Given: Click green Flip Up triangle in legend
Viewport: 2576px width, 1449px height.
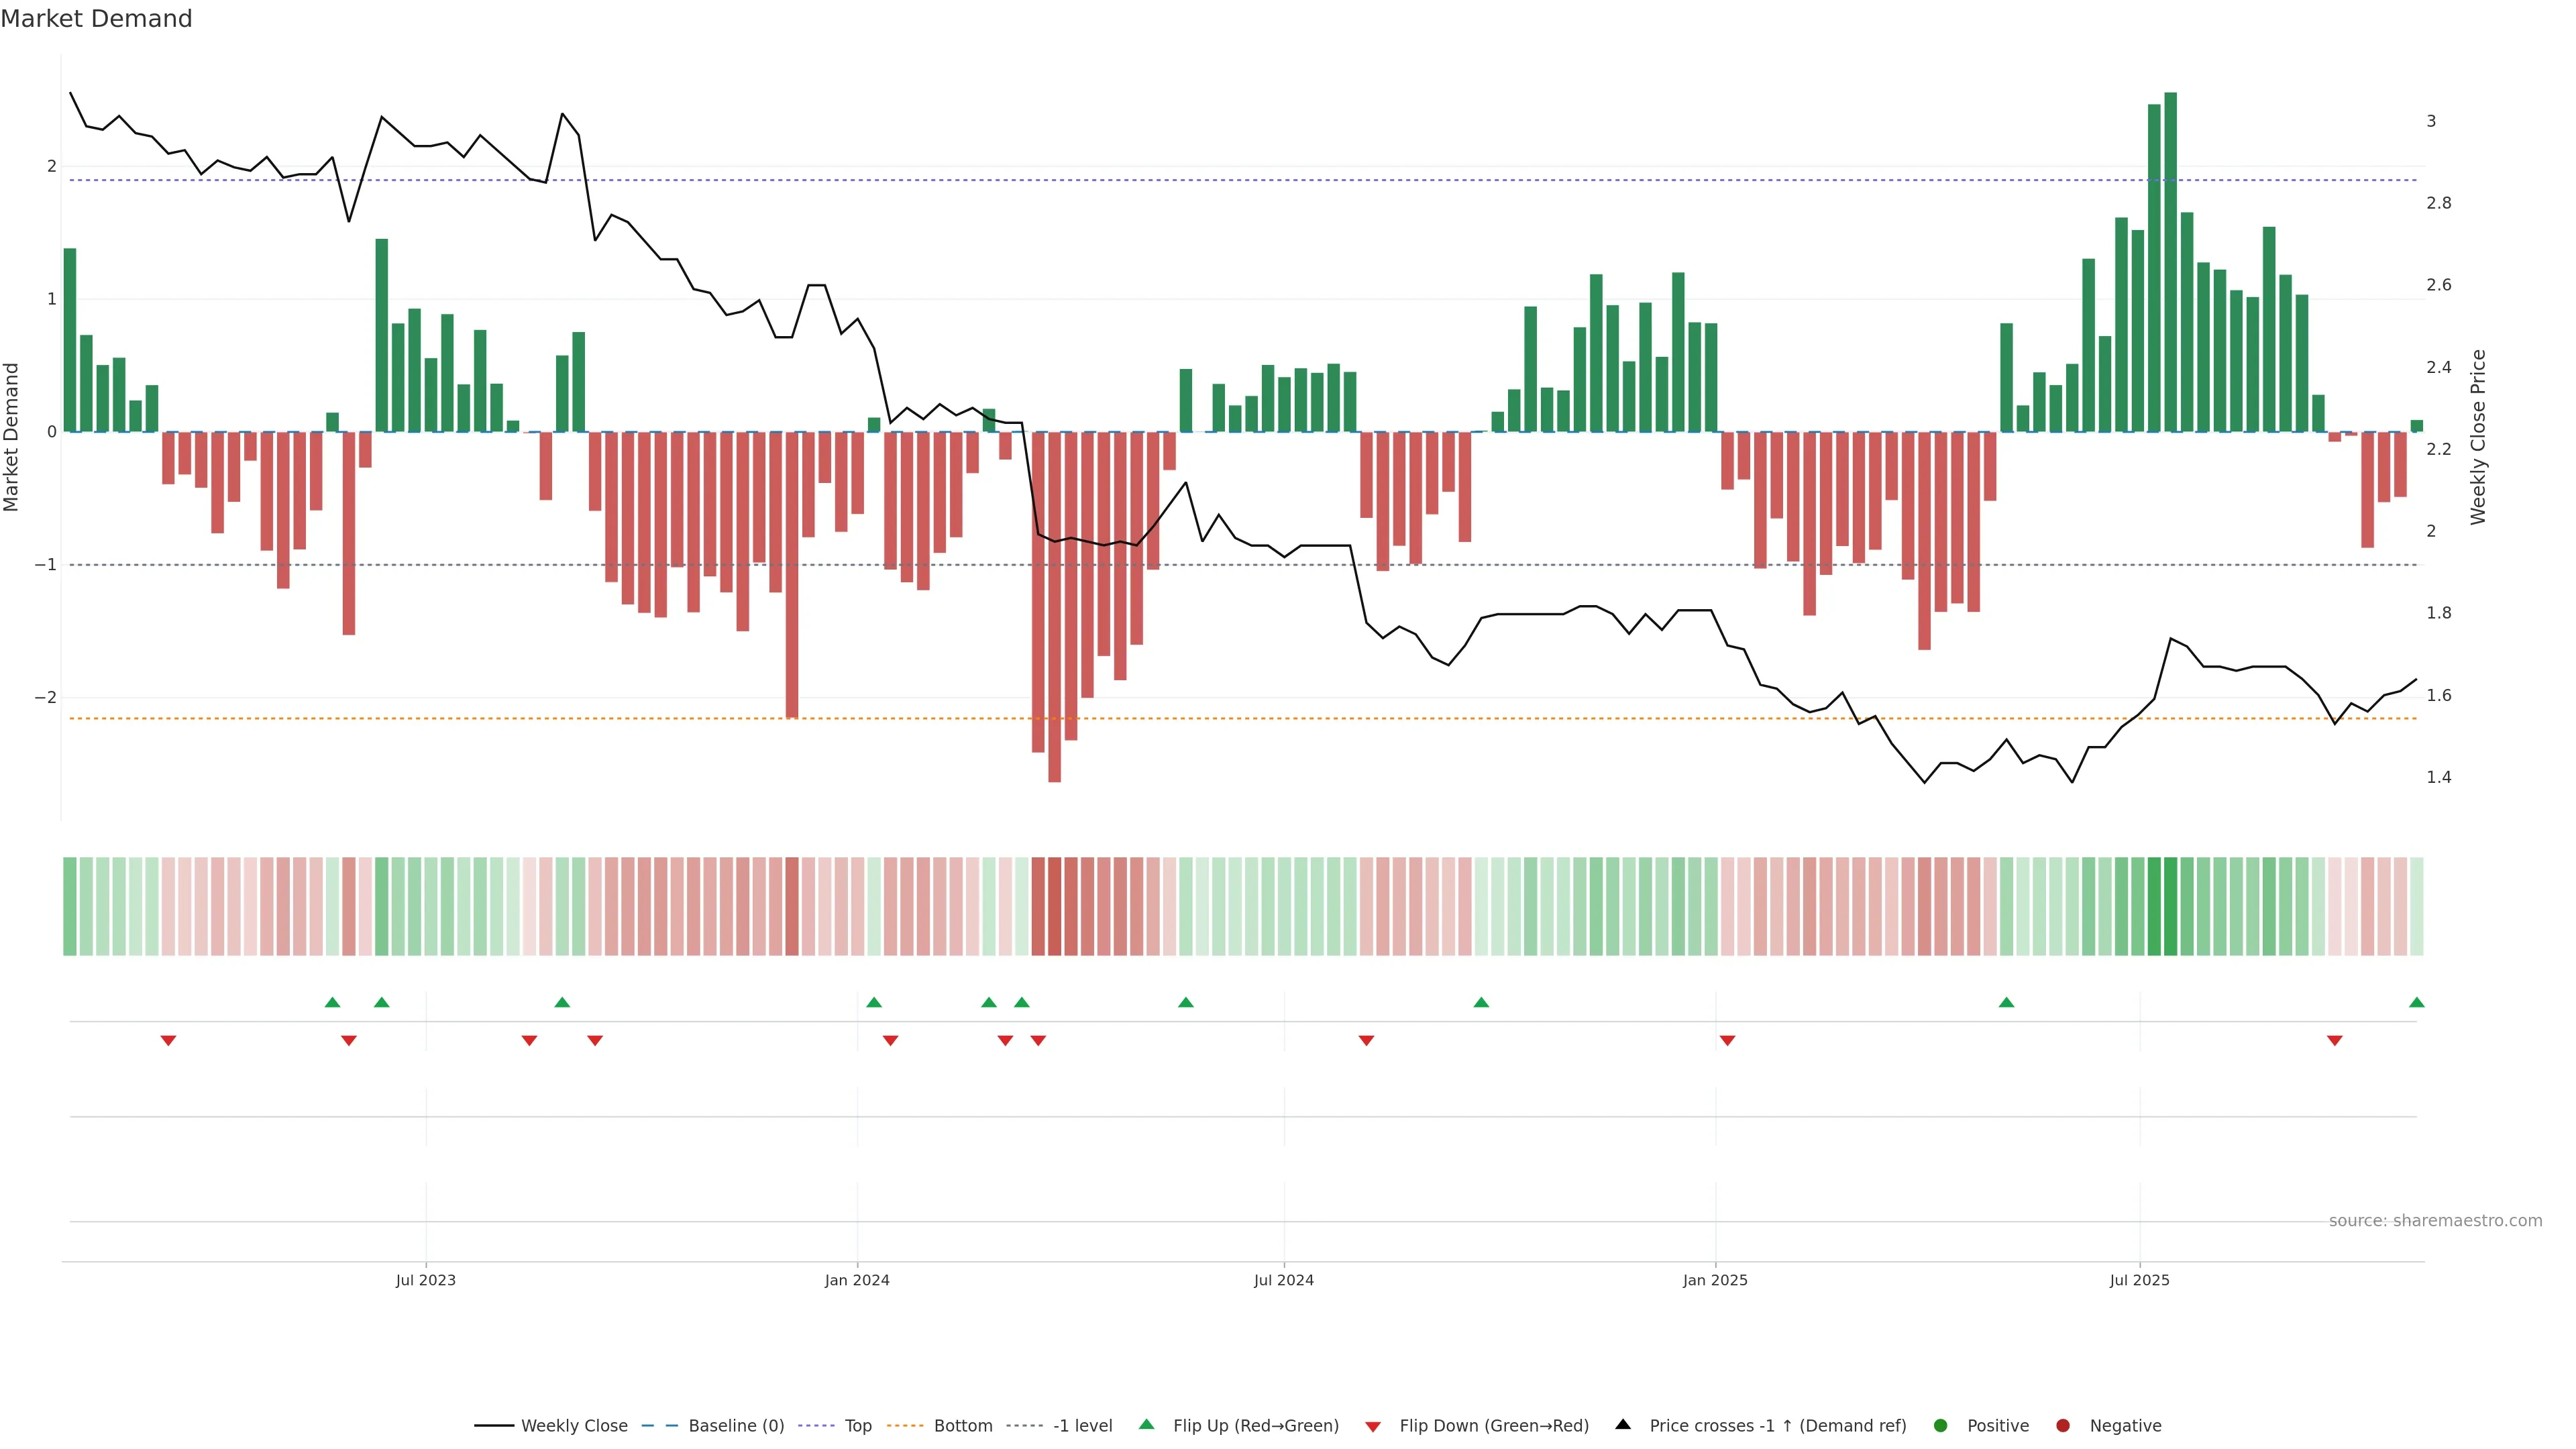Looking at the screenshot, I should (x=1147, y=1425).
